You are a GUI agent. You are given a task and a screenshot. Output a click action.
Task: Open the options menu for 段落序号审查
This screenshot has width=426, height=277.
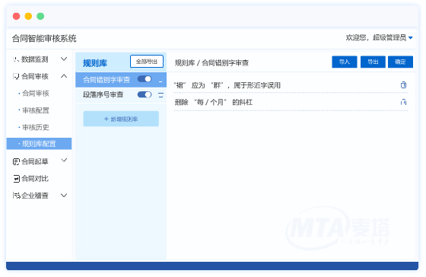tap(161, 95)
